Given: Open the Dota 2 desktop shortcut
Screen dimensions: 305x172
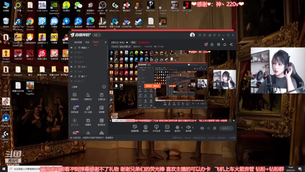Looking at the screenshot, I should [x=30, y=55].
